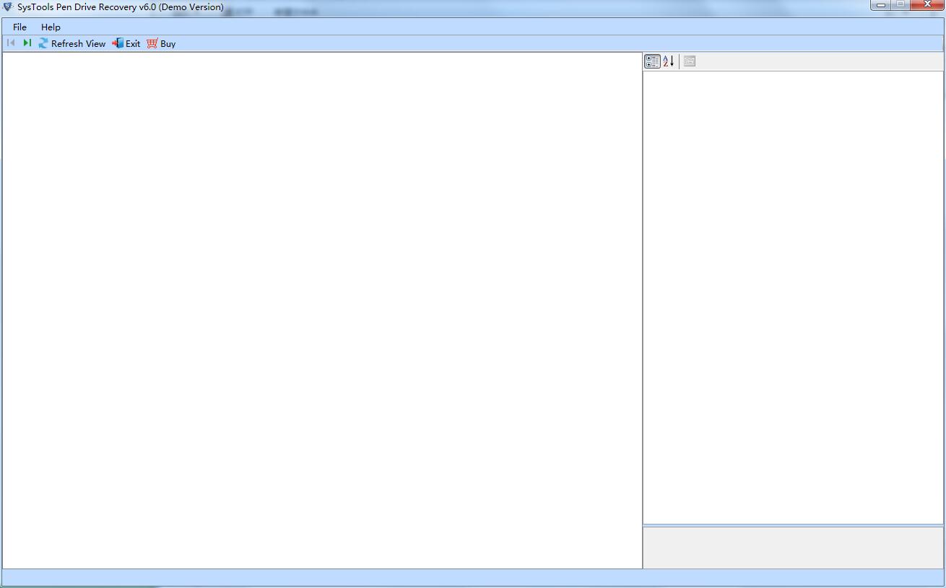Screen dimensions: 946x588
Task: Maximize the Pen Drive Recovery window
Action: (900, 5)
